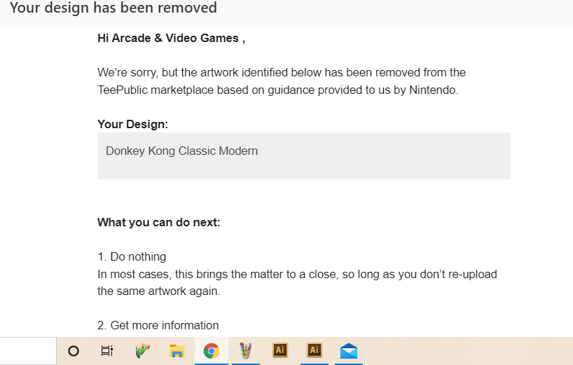
Task: Click the Donkey Kong Classic Modern design box
Action: (x=303, y=156)
